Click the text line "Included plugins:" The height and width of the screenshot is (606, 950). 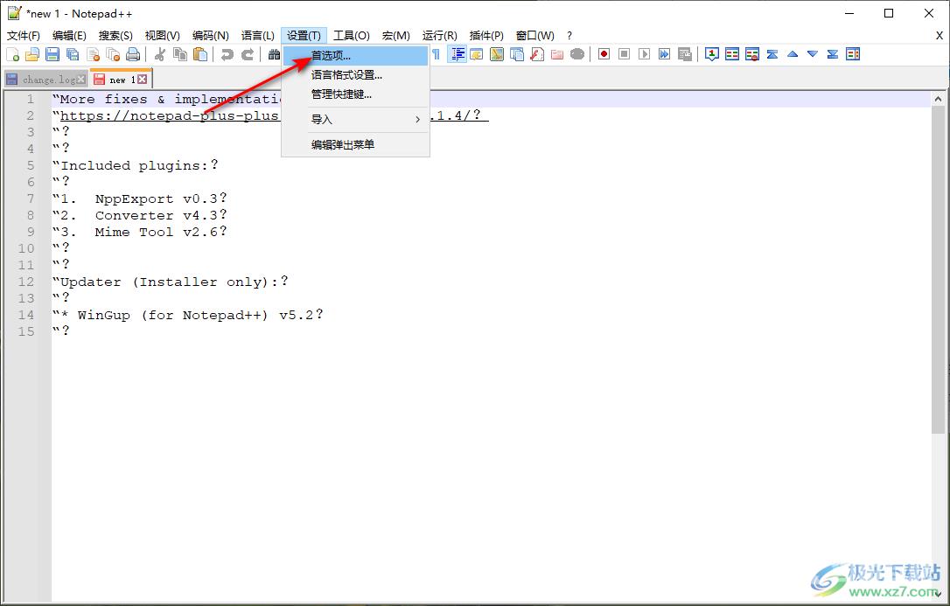[x=135, y=165]
